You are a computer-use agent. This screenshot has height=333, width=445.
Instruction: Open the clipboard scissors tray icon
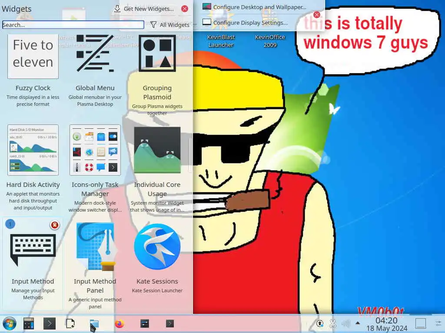click(332, 323)
